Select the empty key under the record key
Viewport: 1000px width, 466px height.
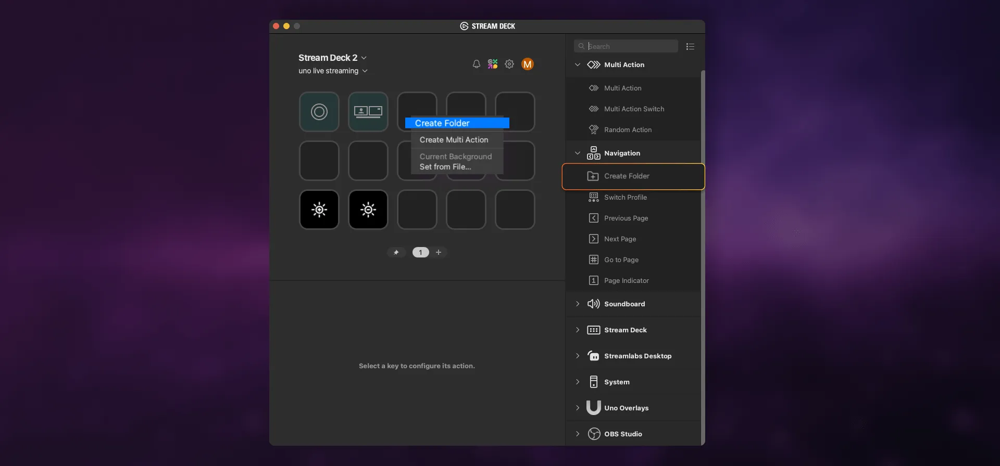click(x=319, y=161)
